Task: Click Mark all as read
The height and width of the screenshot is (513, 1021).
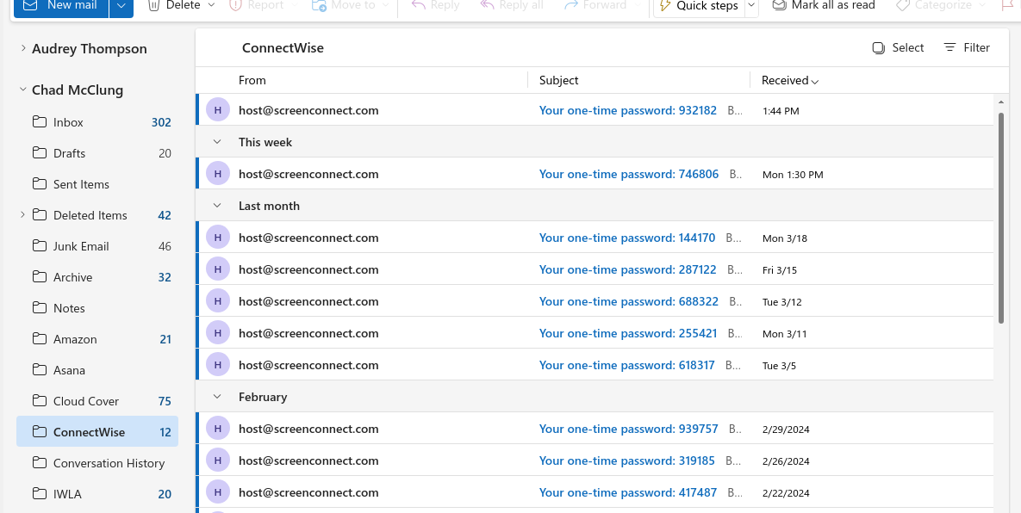Action: (x=823, y=6)
